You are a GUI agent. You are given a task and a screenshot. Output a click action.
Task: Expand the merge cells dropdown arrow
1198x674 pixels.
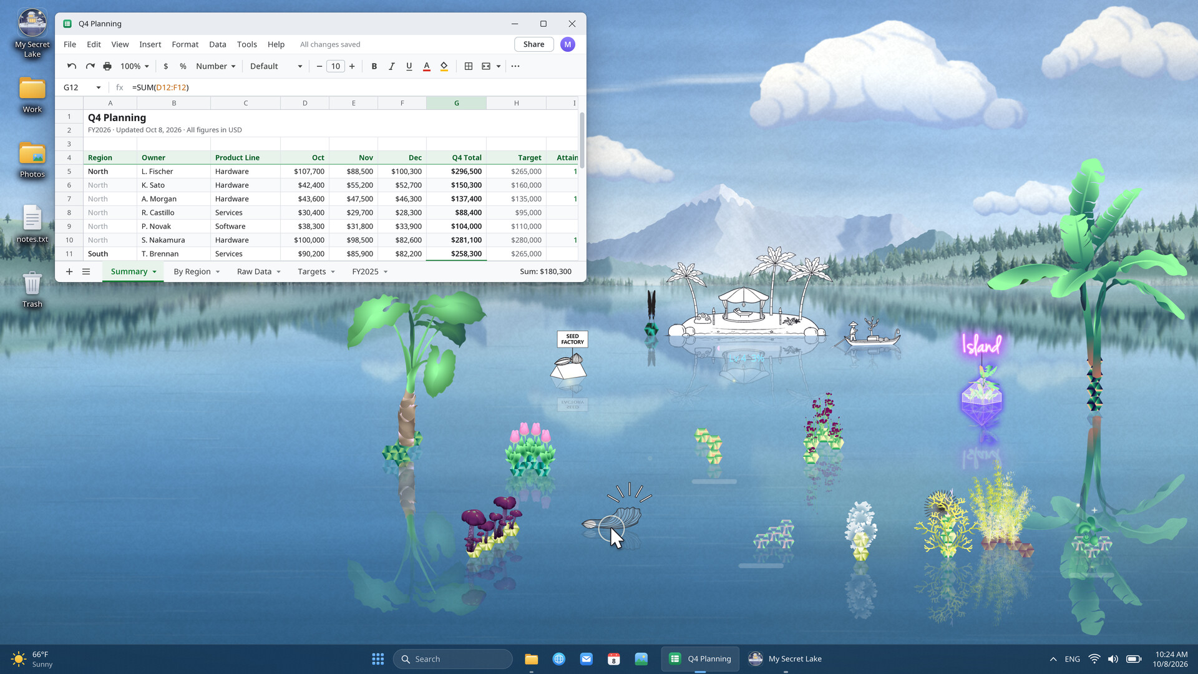point(498,66)
